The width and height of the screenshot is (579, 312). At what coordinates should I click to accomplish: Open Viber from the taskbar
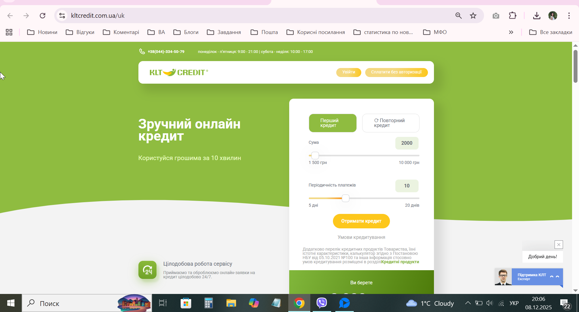click(x=322, y=303)
